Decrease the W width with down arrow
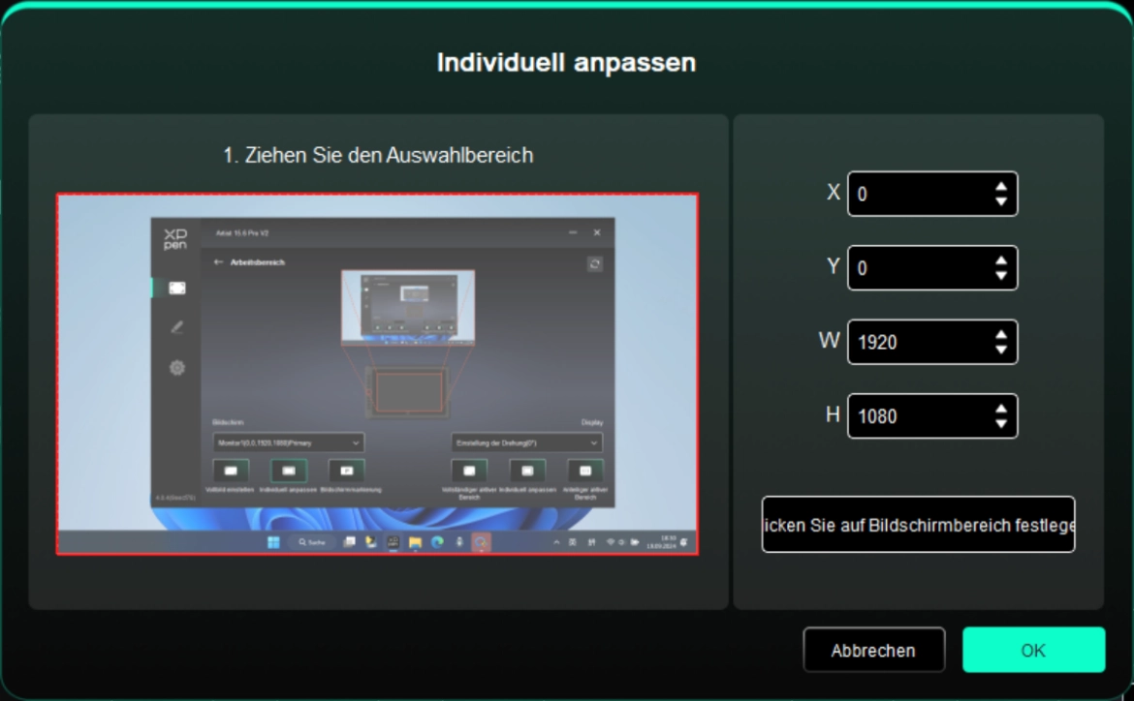This screenshot has width=1134, height=701. pos(1001,350)
